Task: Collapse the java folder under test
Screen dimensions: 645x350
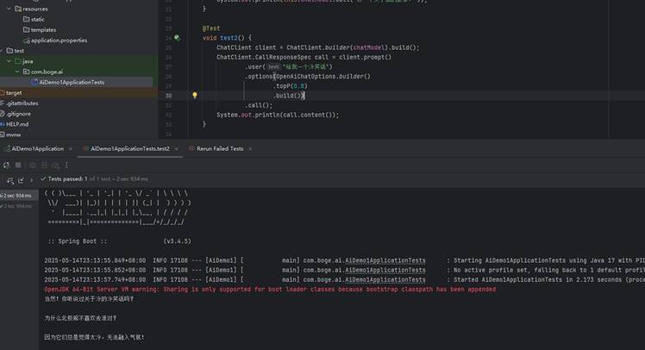Action: [9, 61]
